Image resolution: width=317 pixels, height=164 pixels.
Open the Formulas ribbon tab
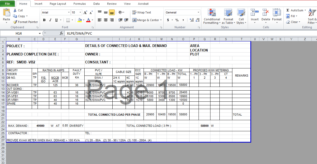tap(80, 4)
